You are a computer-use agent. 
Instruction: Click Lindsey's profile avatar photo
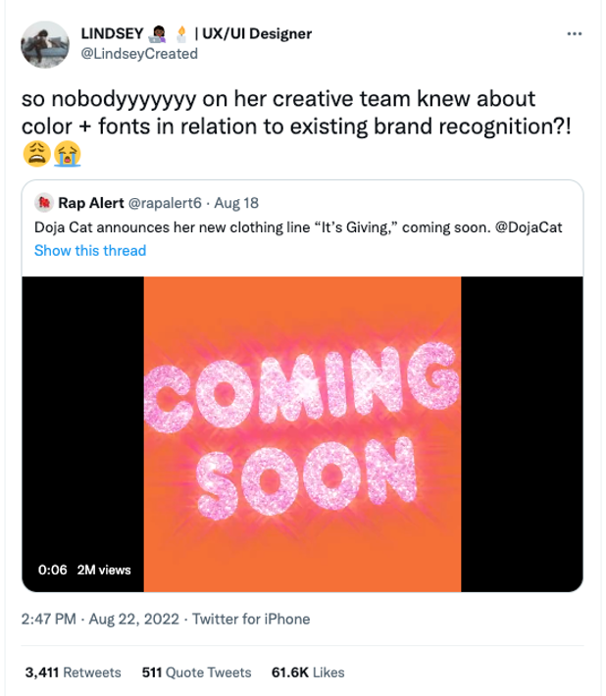[x=45, y=44]
